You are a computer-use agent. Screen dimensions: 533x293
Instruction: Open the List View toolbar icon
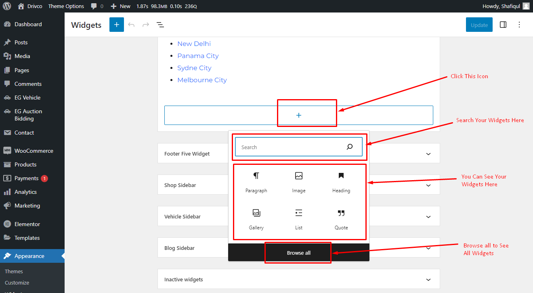(x=160, y=25)
